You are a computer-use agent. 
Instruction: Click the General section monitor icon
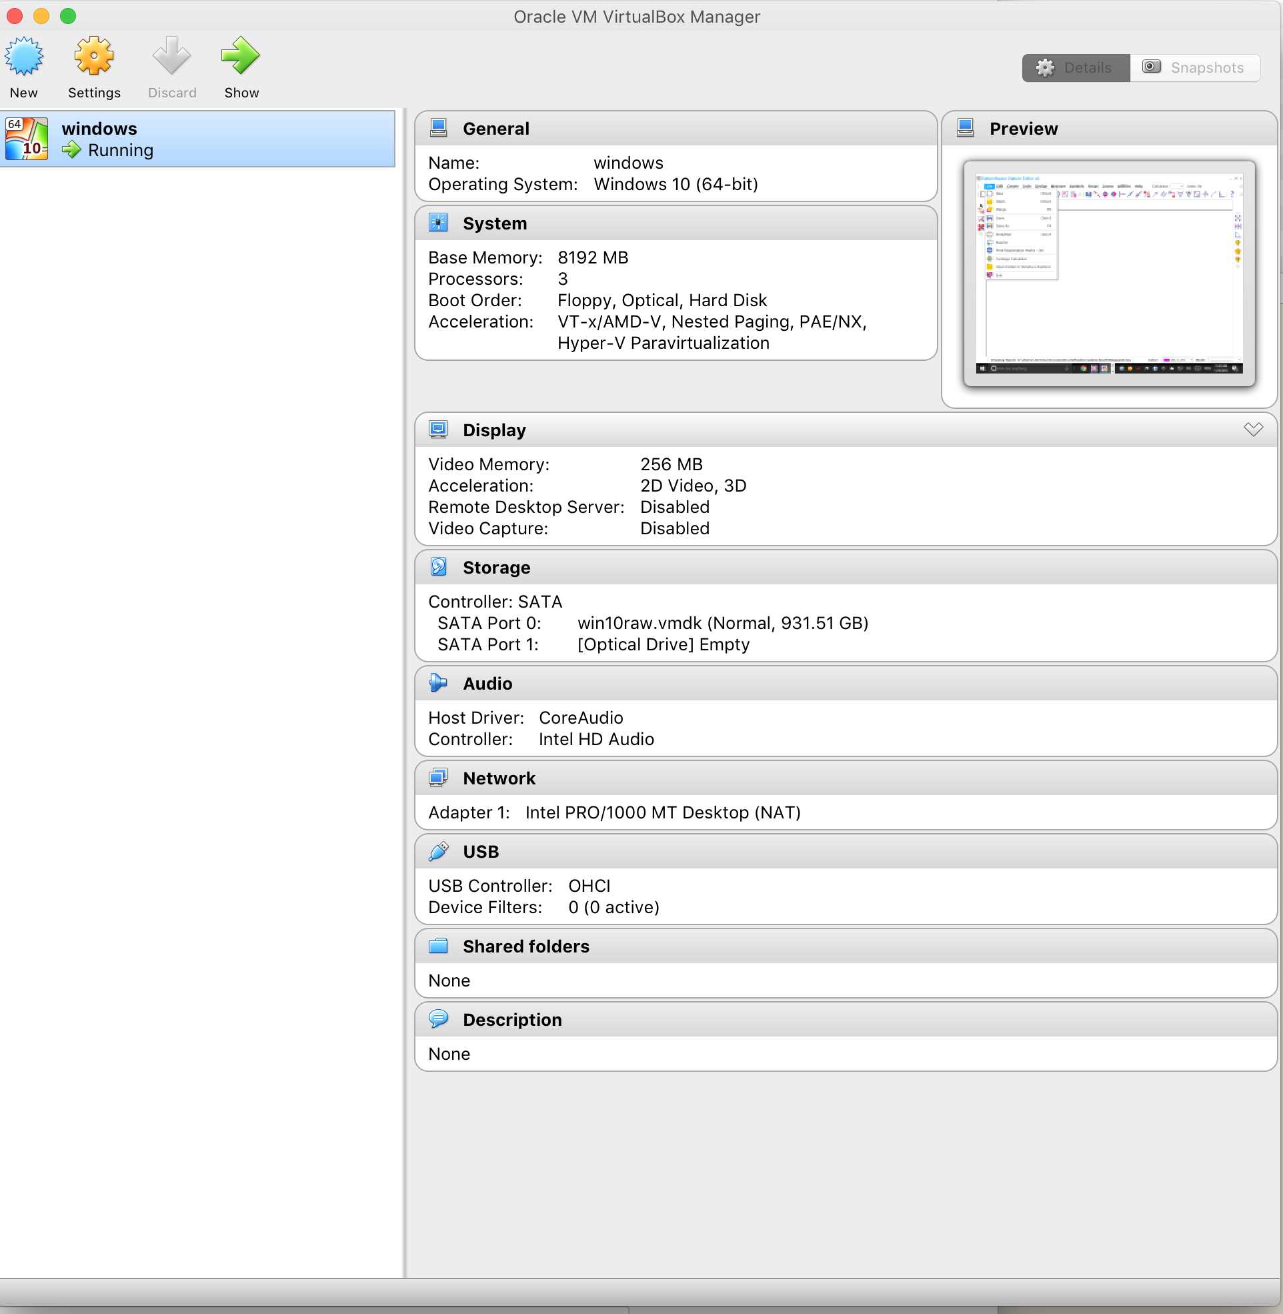438,128
